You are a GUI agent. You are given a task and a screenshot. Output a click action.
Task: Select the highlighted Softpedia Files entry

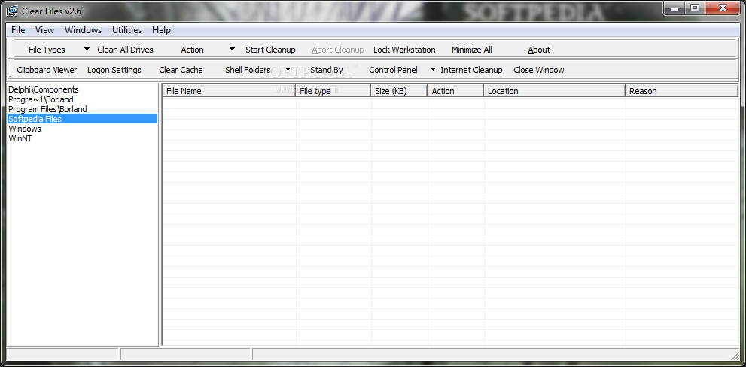click(x=82, y=119)
